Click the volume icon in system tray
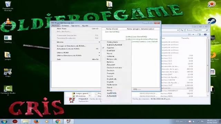This screenshot has height=124, width=221. 193,122
